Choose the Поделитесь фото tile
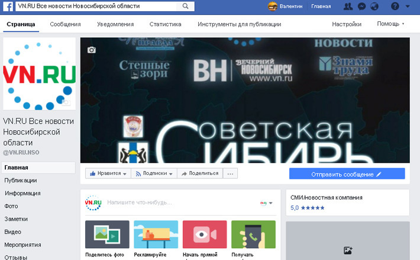 point(107,235)
